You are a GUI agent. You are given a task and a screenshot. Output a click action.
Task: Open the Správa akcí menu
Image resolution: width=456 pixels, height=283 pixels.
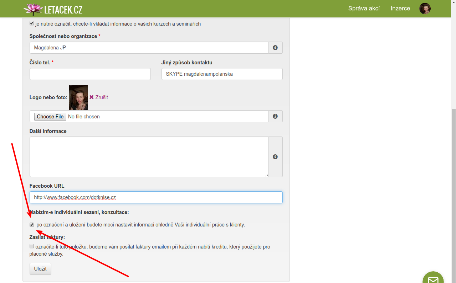[x=364, y=9]
